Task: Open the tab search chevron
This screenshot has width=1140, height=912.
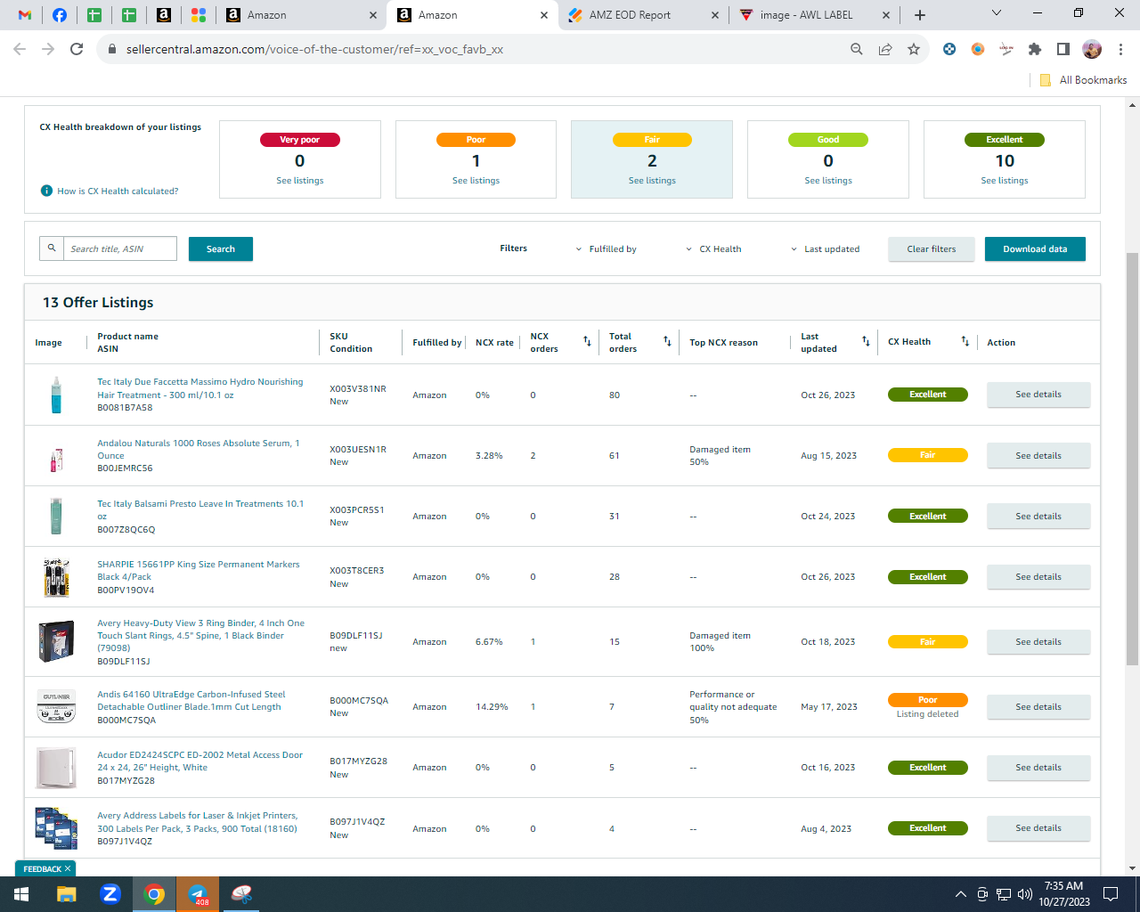Action: pos(997,13)
